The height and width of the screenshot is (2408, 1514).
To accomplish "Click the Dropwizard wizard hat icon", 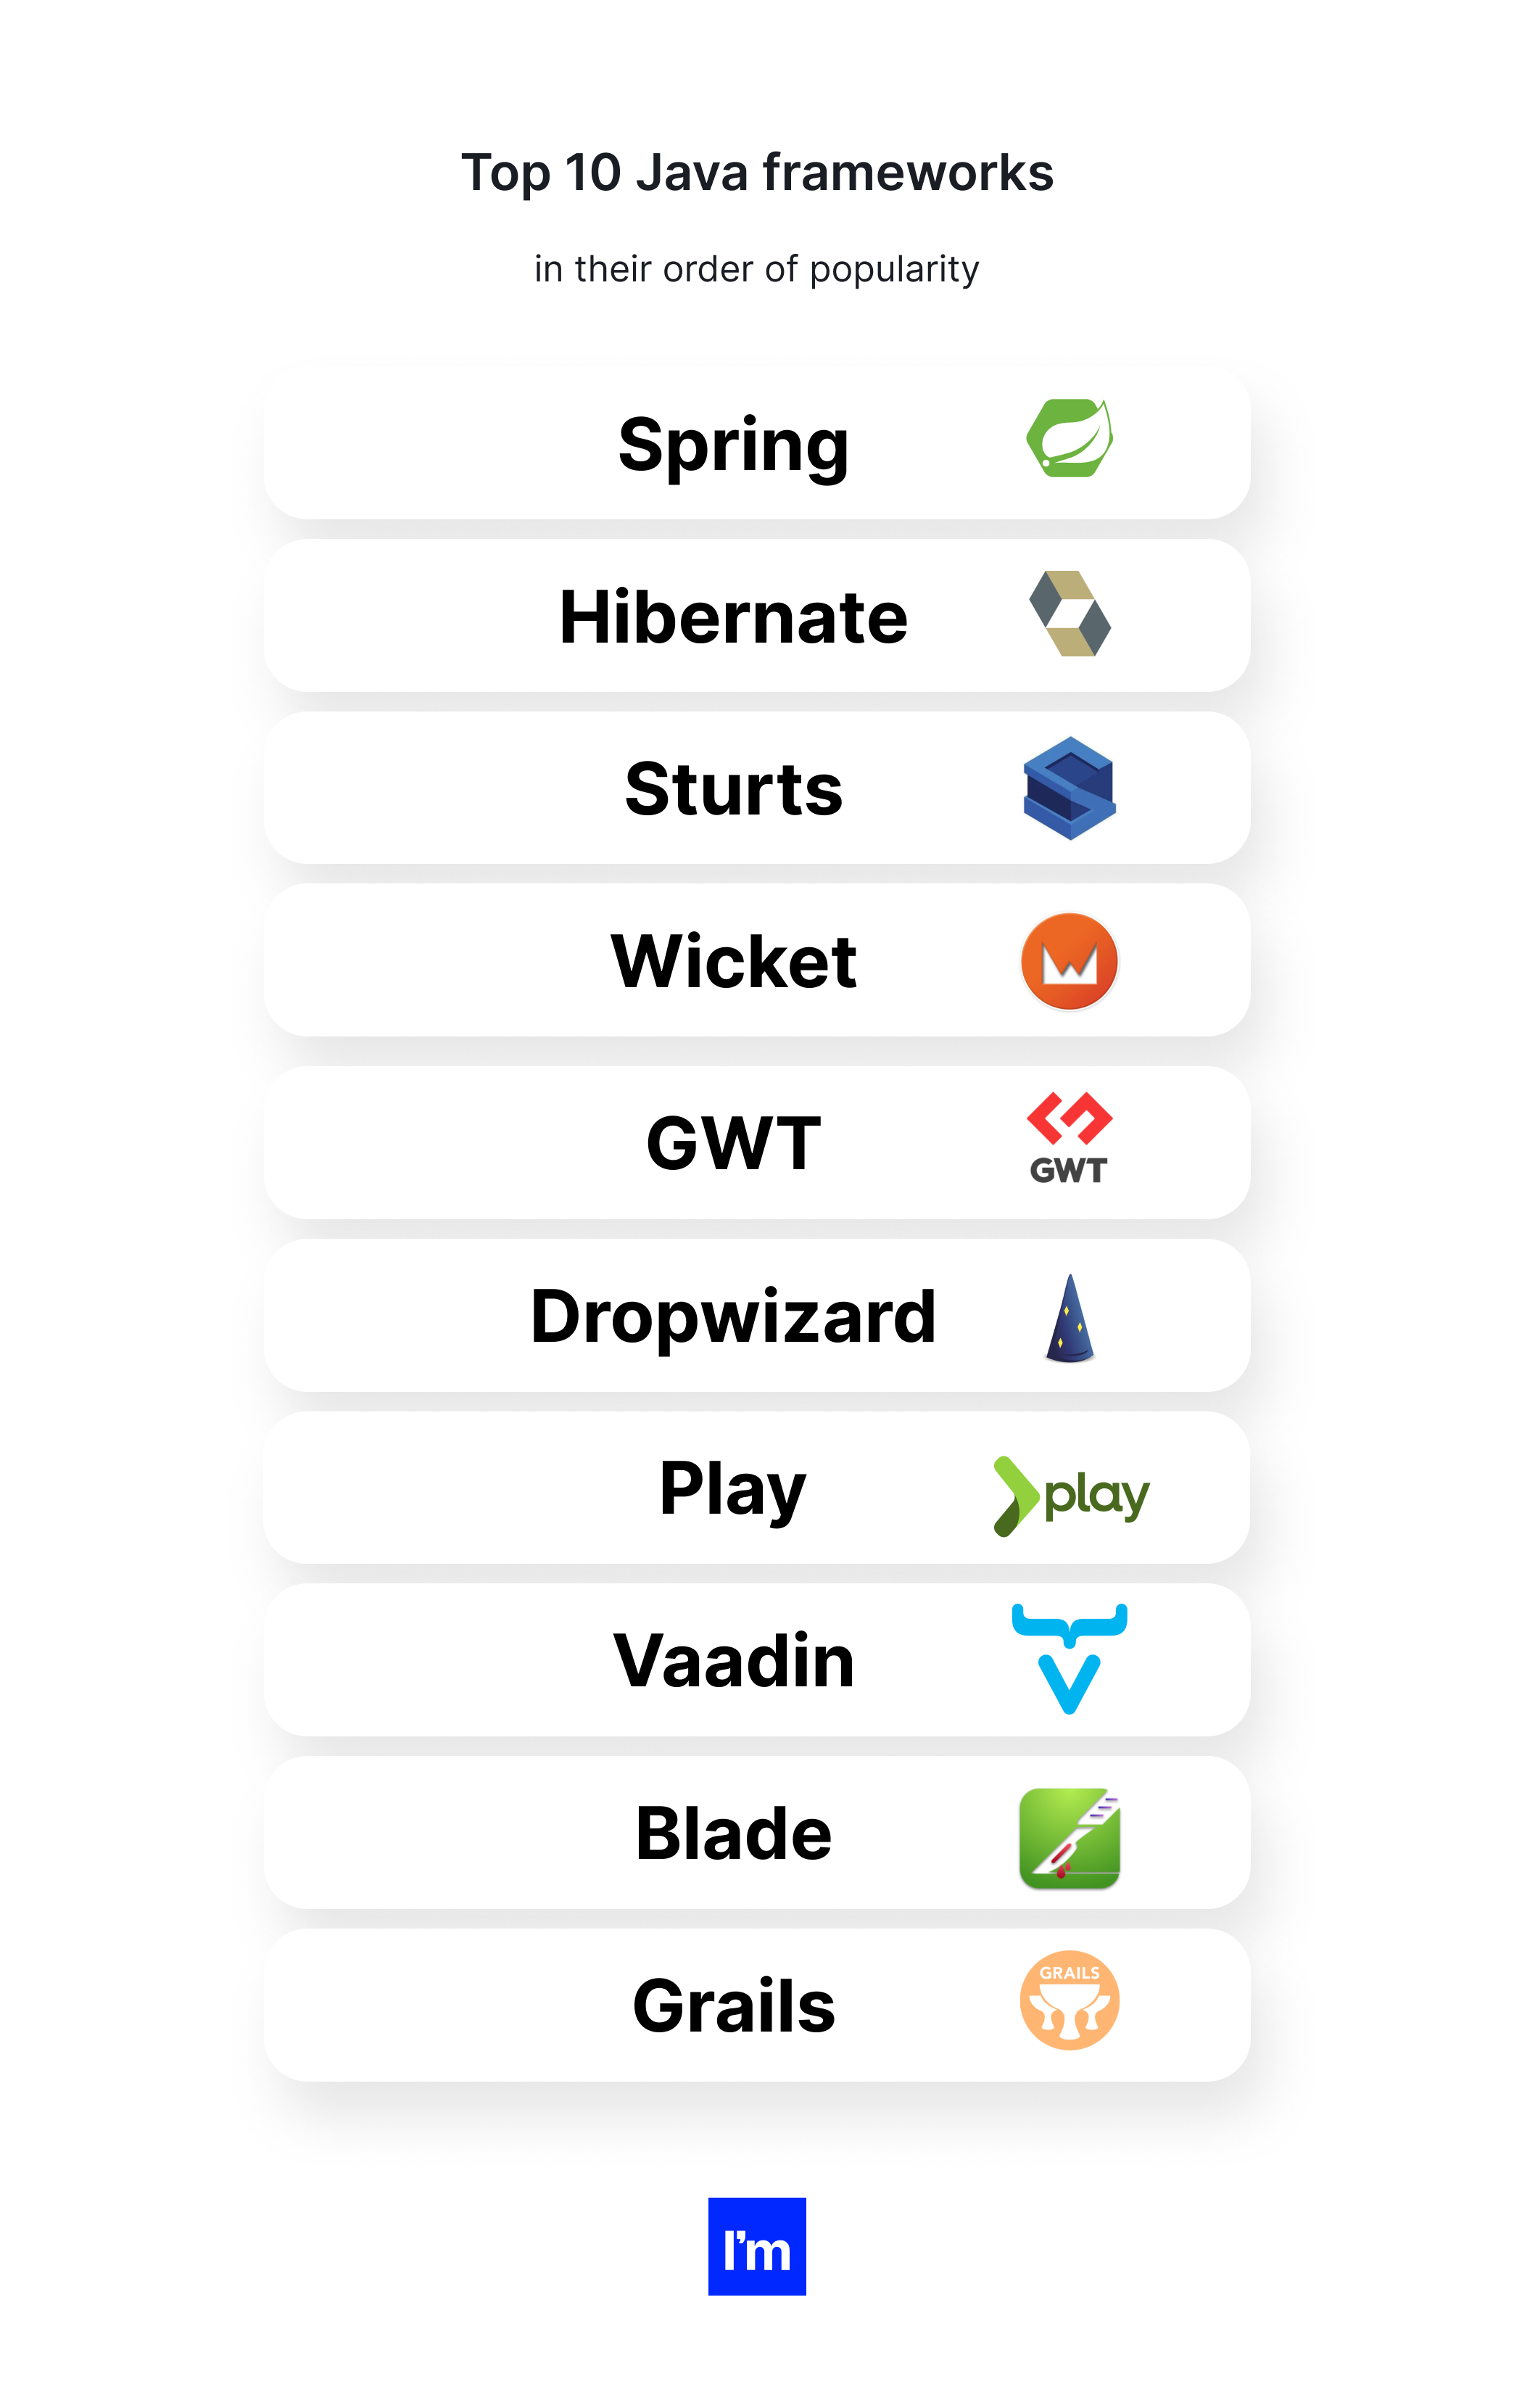I will (x=1069, y=1318).
